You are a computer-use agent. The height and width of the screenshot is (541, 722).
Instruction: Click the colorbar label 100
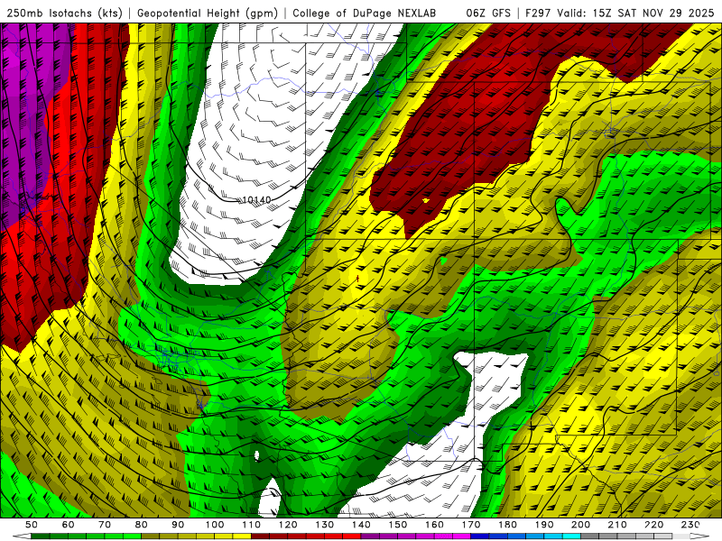coord(215,525)
